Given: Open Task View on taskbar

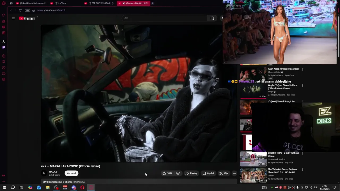Looking at the screenshot, I should (21, 188).
